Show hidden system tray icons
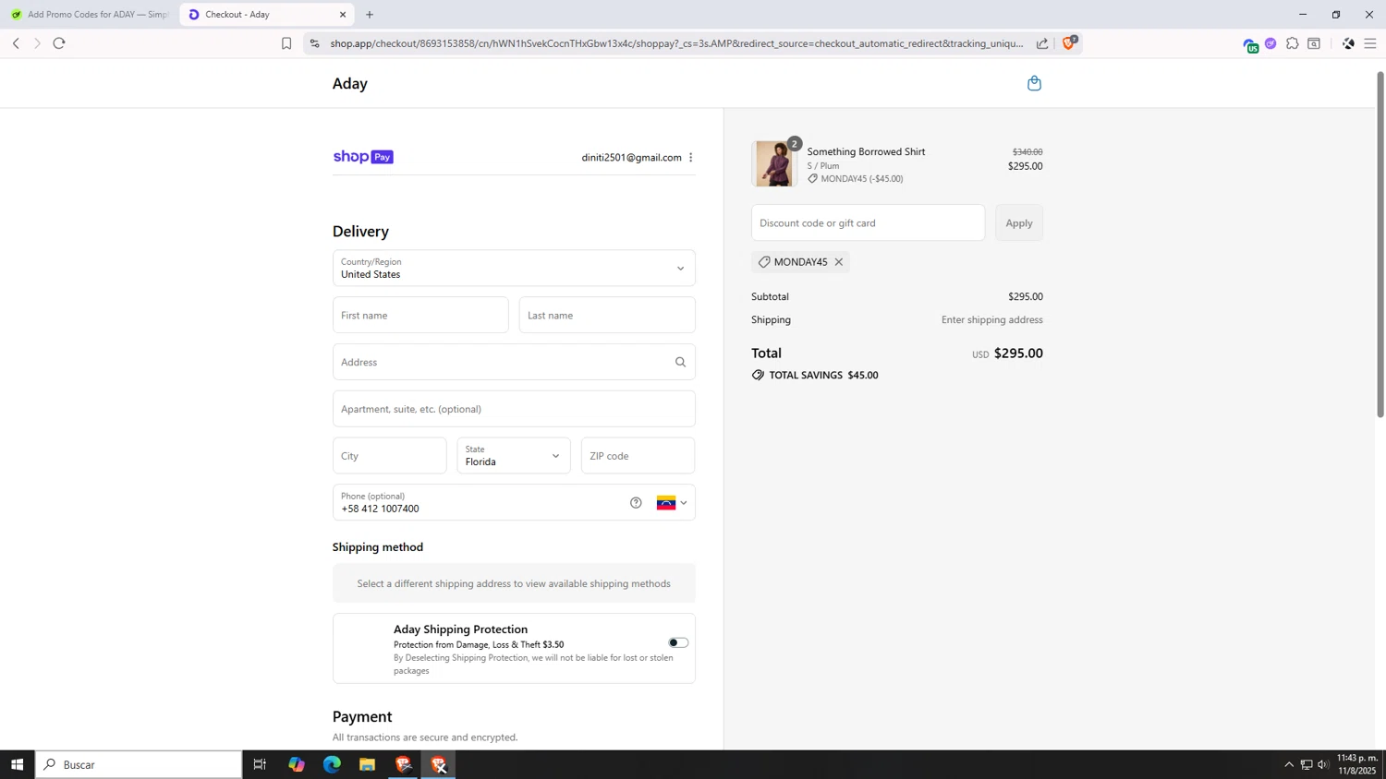The height and width of the screenshot is (779, 1386). click(x=1289, y=764)
